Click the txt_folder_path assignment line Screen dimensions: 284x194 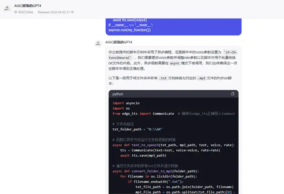point(137,129)
